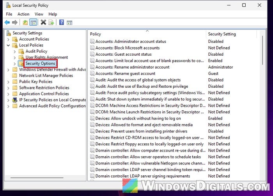Expand the User Rights Assignment node

click(15, 58)
